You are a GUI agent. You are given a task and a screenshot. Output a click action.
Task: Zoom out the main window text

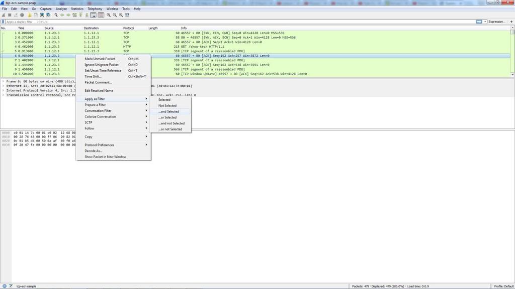click(x=115, y=15)
